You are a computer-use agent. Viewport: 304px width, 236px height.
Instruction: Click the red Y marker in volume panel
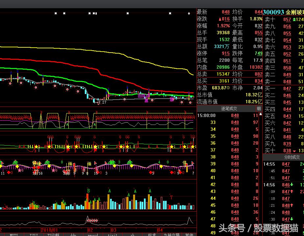171,197
